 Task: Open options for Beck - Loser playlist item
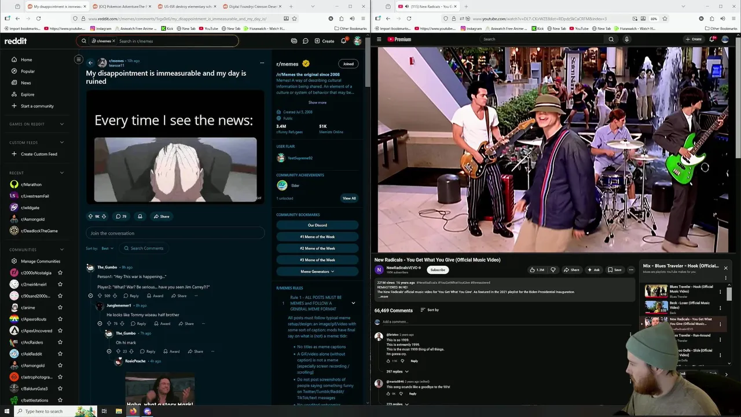720,308
